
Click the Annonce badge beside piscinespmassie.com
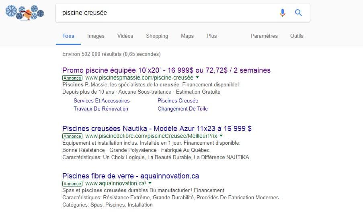pyautogui.click(x=72, y=78)
